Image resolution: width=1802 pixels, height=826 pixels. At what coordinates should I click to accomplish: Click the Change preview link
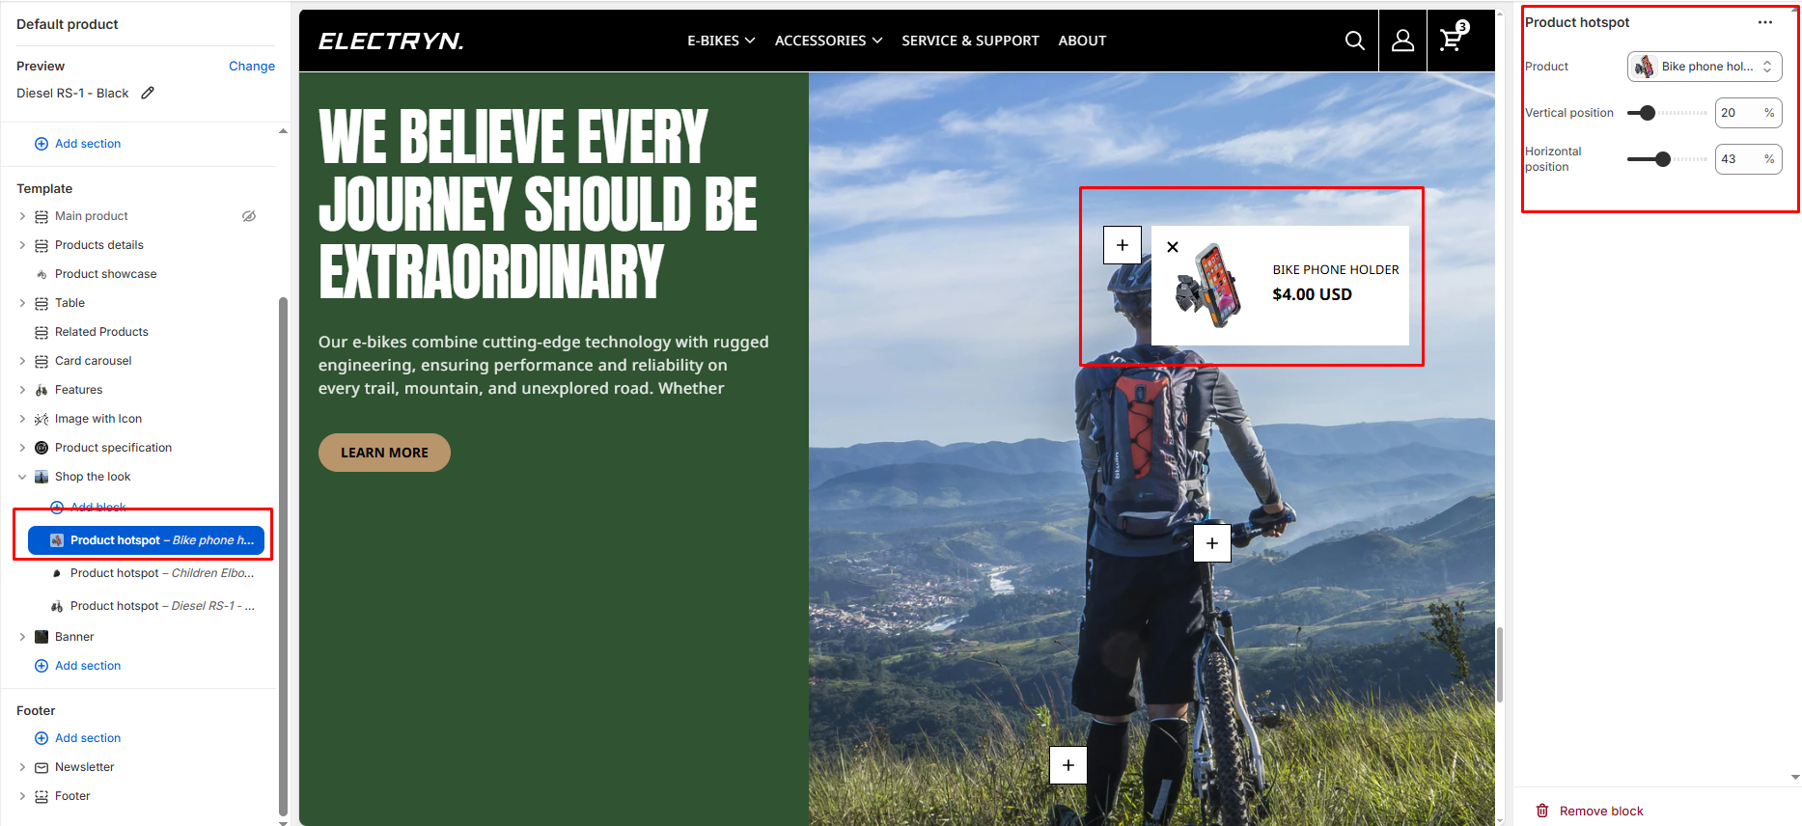(252, 66)
